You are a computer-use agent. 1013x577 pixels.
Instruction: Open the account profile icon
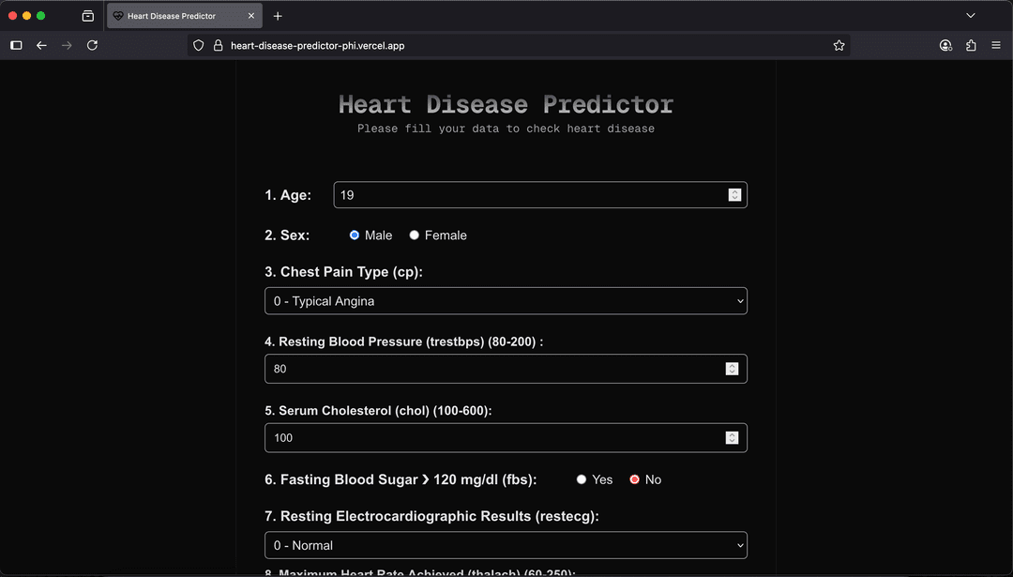[x=945, y=45]
